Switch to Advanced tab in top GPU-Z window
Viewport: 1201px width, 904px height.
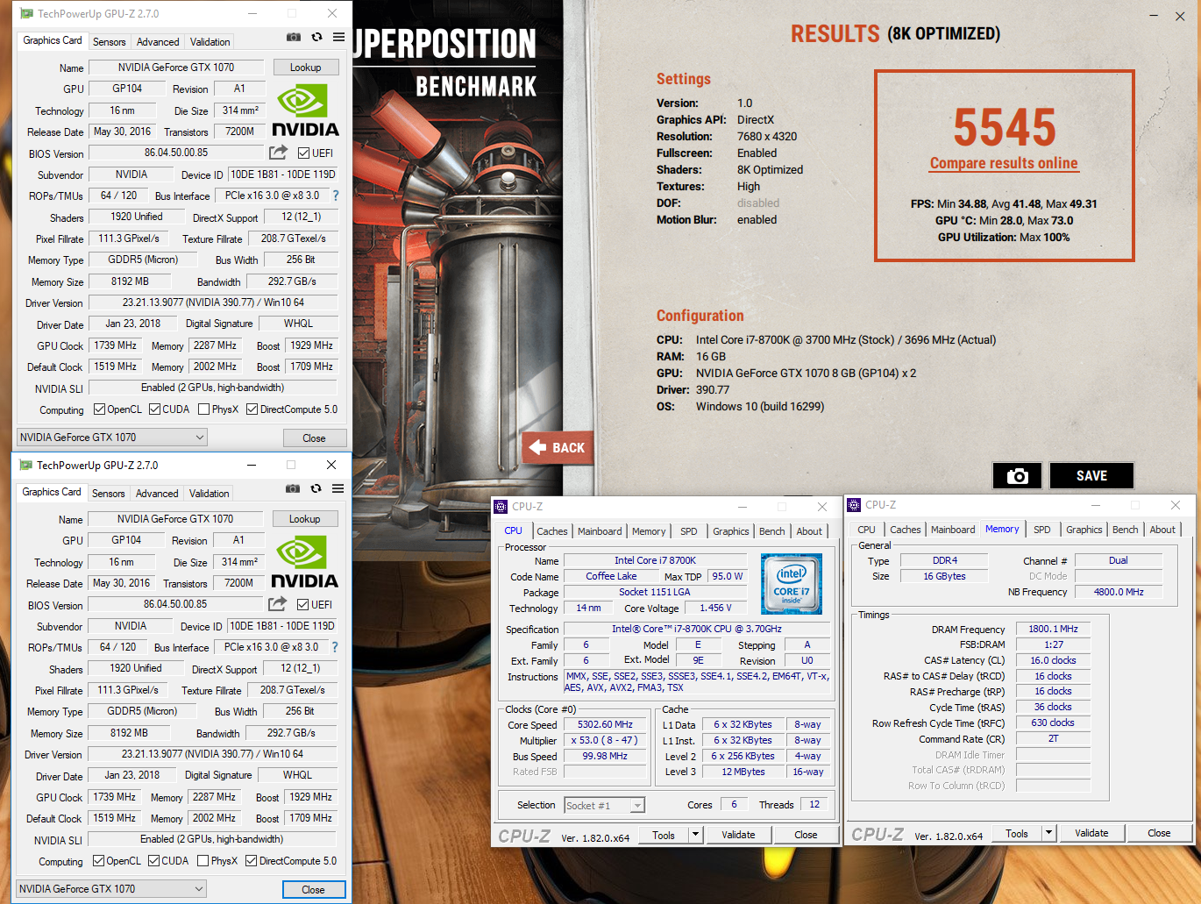[158, 42]
